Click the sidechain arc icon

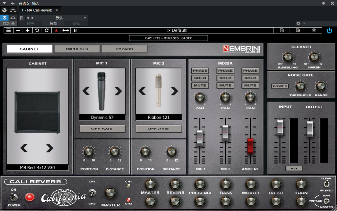point(13,18)
